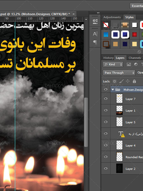Switch to the History tab
Image resolution: width=143 pixels, height=191 pixels.
coord(108,58)
